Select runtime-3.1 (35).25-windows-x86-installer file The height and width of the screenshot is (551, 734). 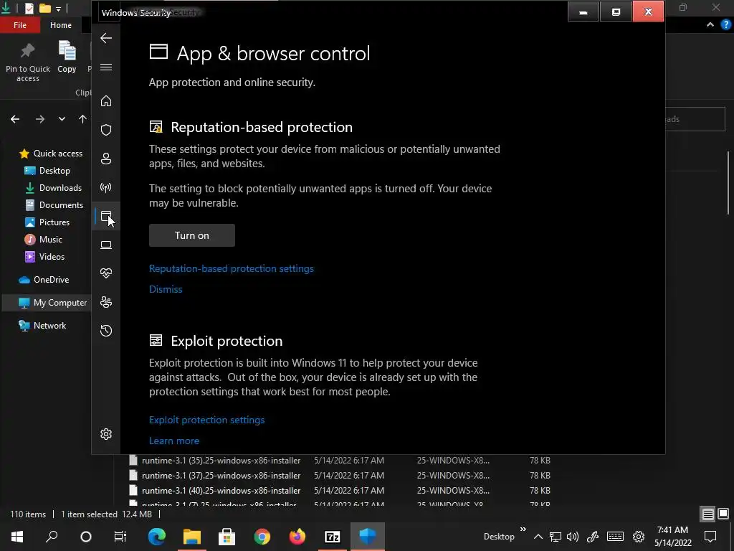[221, 461]
